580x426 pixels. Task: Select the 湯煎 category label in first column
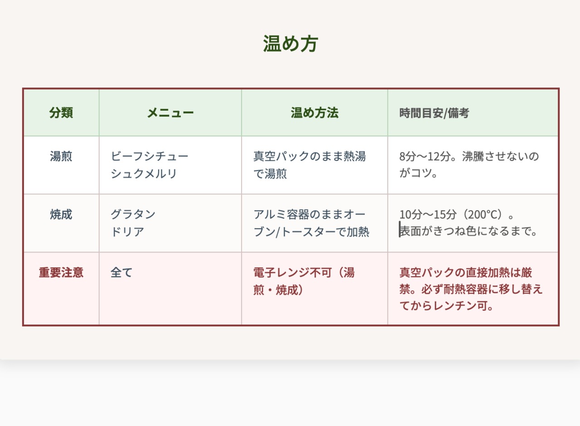61,156
